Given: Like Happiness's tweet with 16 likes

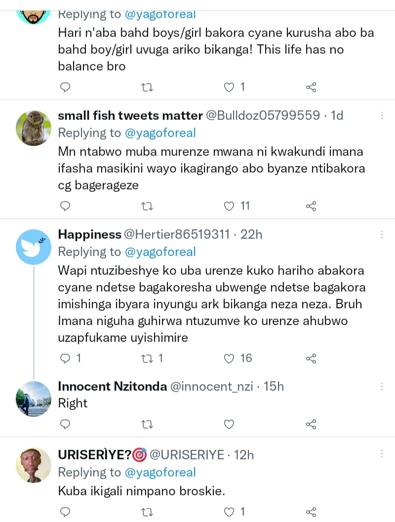Looking at the screenshot, I should pyautogui.click(x=229, y=359).
